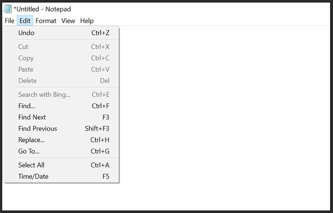Choose Find Previous
The image size is (333, 213).
(x=37, y=129)
